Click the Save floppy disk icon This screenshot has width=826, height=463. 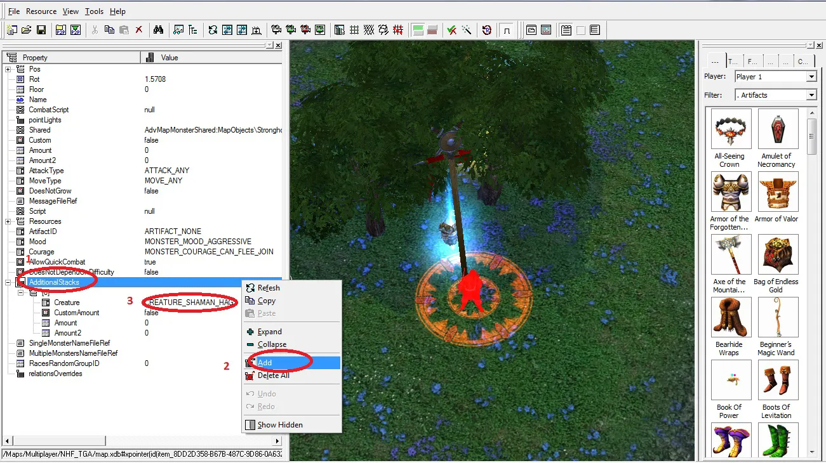pos(41,30)
